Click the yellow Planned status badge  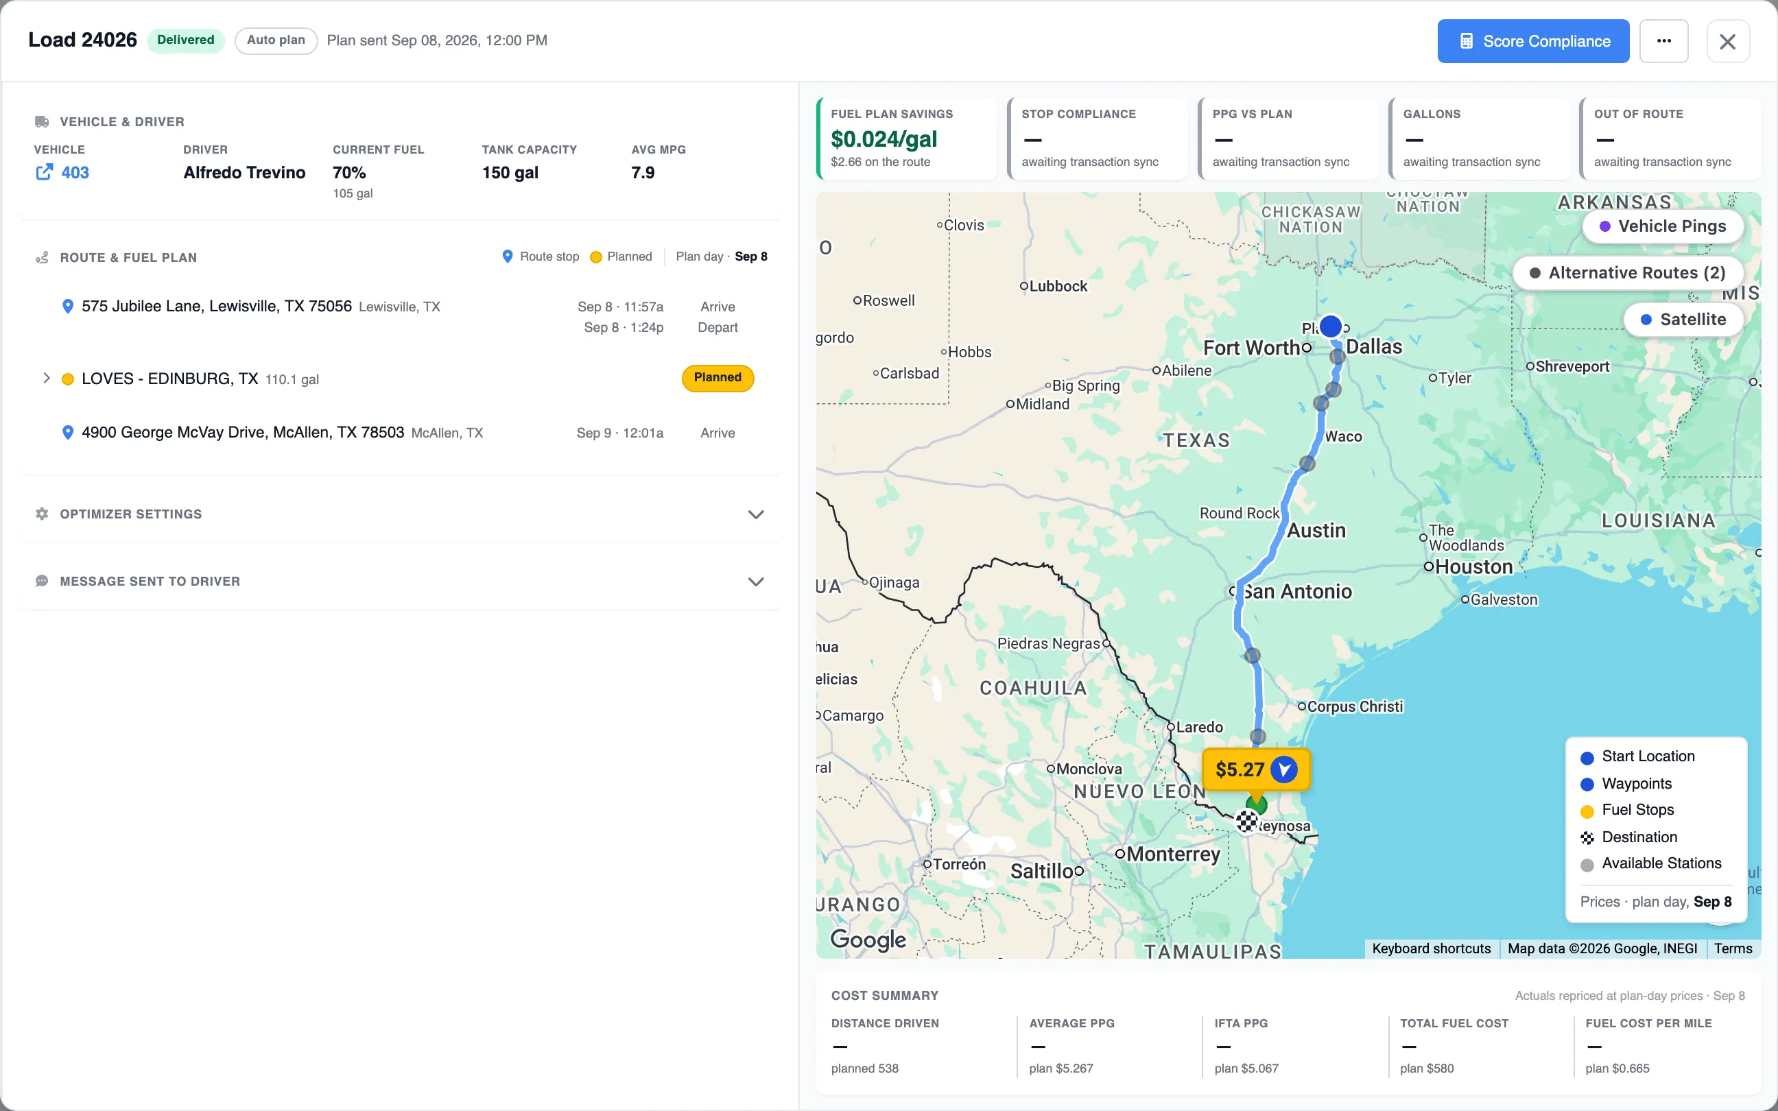717,378
